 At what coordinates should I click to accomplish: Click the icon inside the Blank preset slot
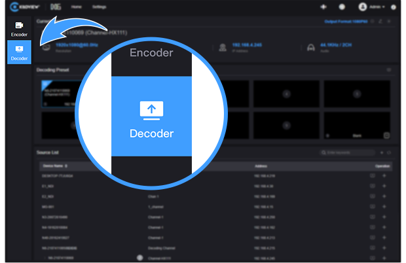(x=386, y=135)
